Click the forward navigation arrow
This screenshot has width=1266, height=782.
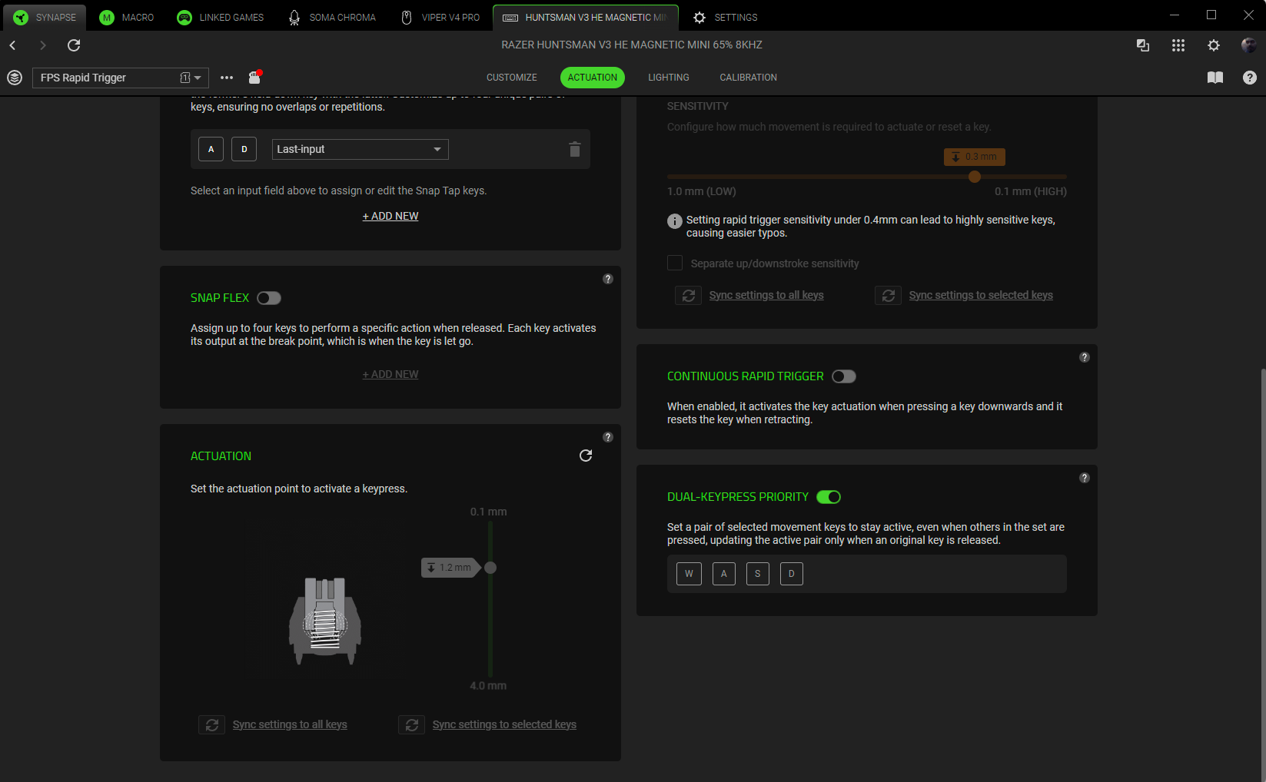[43, 45]
